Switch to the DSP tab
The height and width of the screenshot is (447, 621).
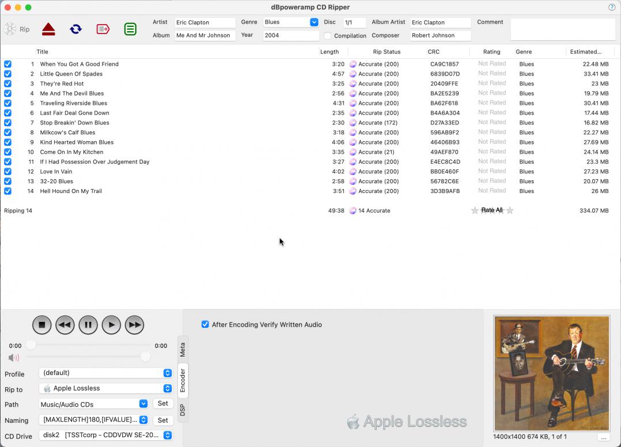point(183,410)
